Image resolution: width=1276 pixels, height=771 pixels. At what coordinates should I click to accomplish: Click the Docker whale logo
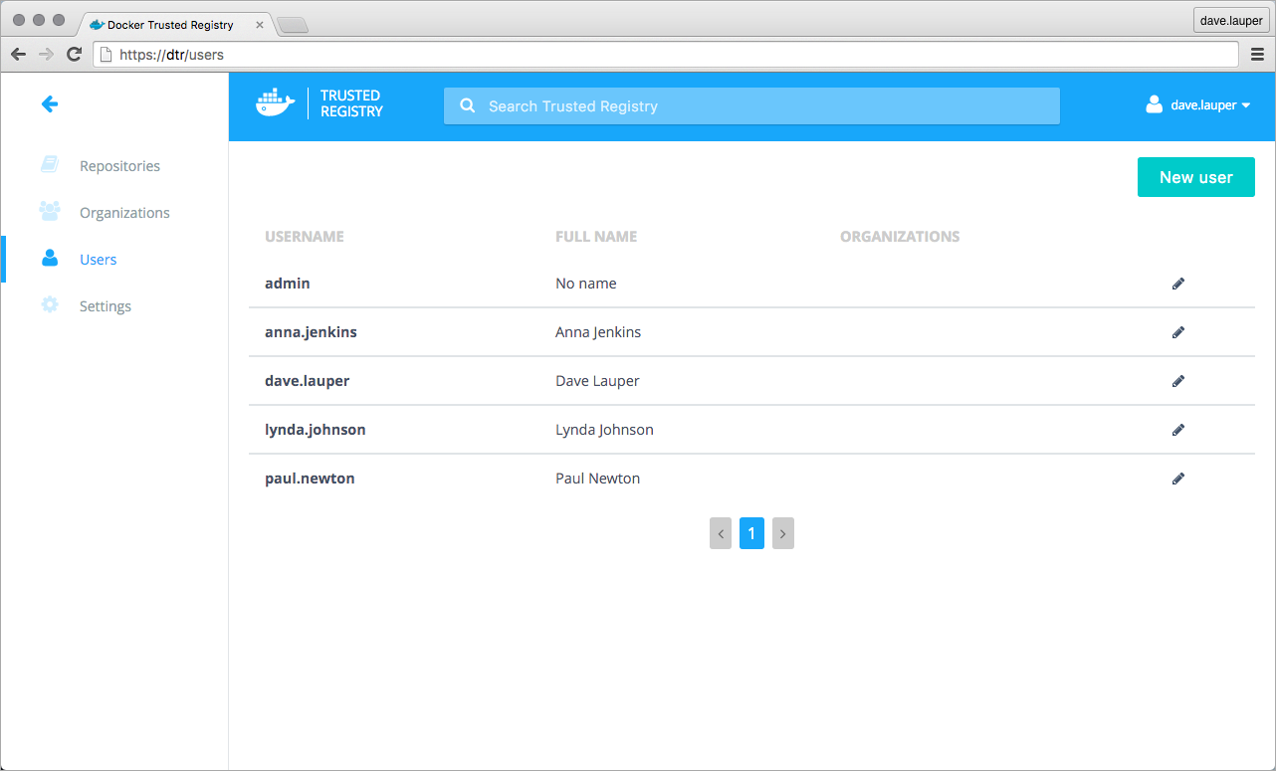pyautogui.click(x=276, y=103)
